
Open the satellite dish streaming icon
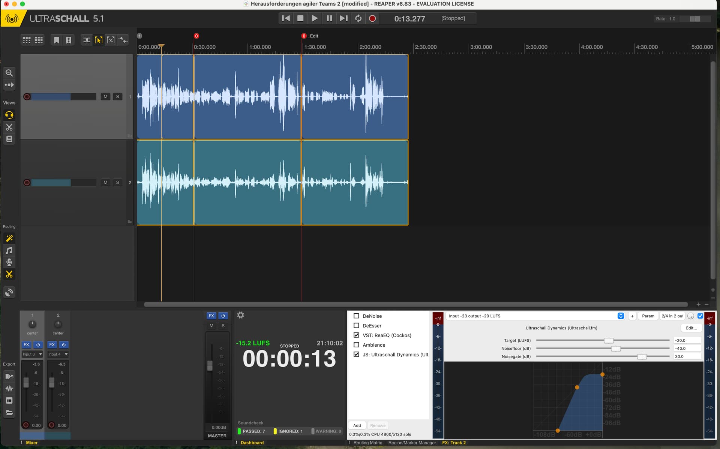(x=9, y=292)
